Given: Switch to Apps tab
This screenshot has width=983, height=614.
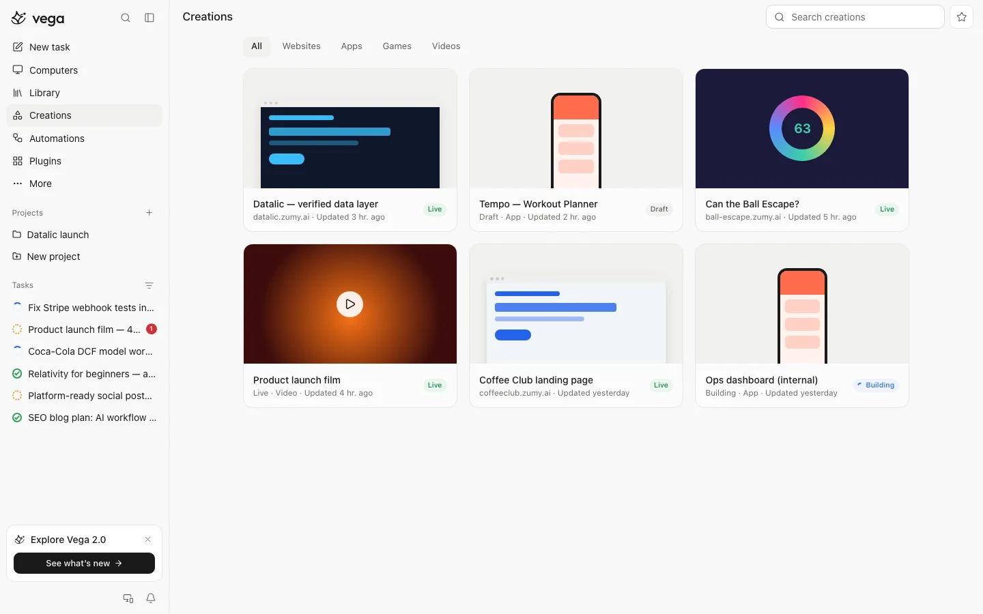Looking at the screenshot, I should click(x=352, y=46).
